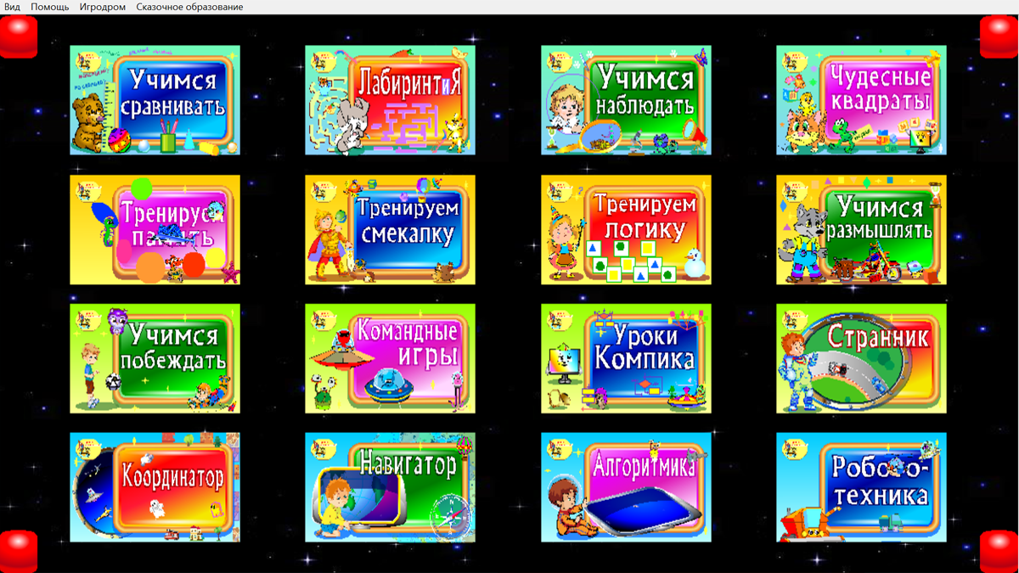The image size is (1019, 573).
Task: Open Робототехника
Action: pos(860,486)
